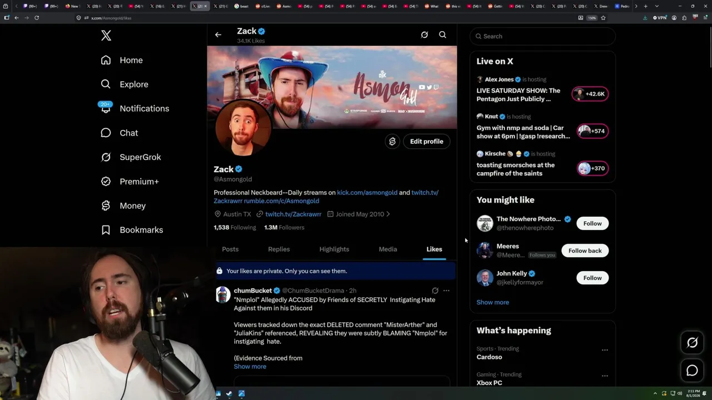Click the X search input field
This screenshot has height=400, width=712.
pyautogui.click(x=543, y=36)
